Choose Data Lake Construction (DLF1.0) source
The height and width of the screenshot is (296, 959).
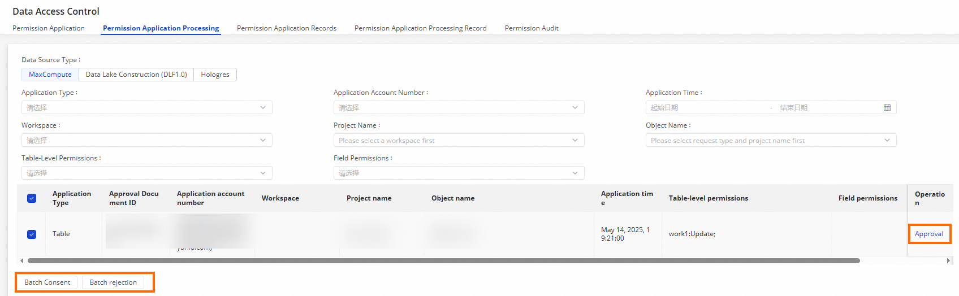point(136,75)
